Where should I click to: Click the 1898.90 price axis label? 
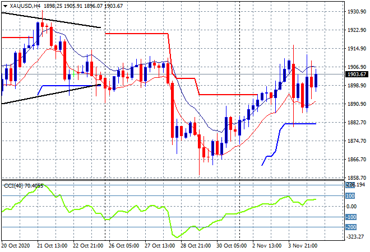(x=357, y=86)
